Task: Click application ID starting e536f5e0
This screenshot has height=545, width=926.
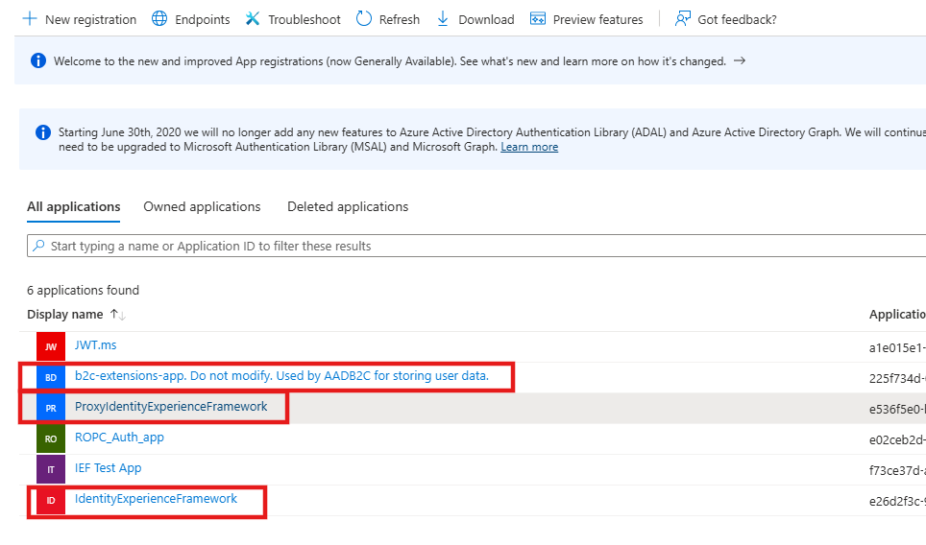Action: pyautogui.click(x=897, y=410)
